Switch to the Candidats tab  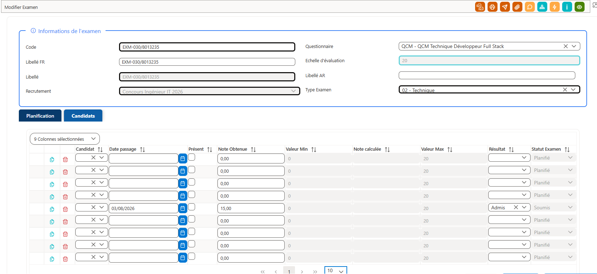83,116
